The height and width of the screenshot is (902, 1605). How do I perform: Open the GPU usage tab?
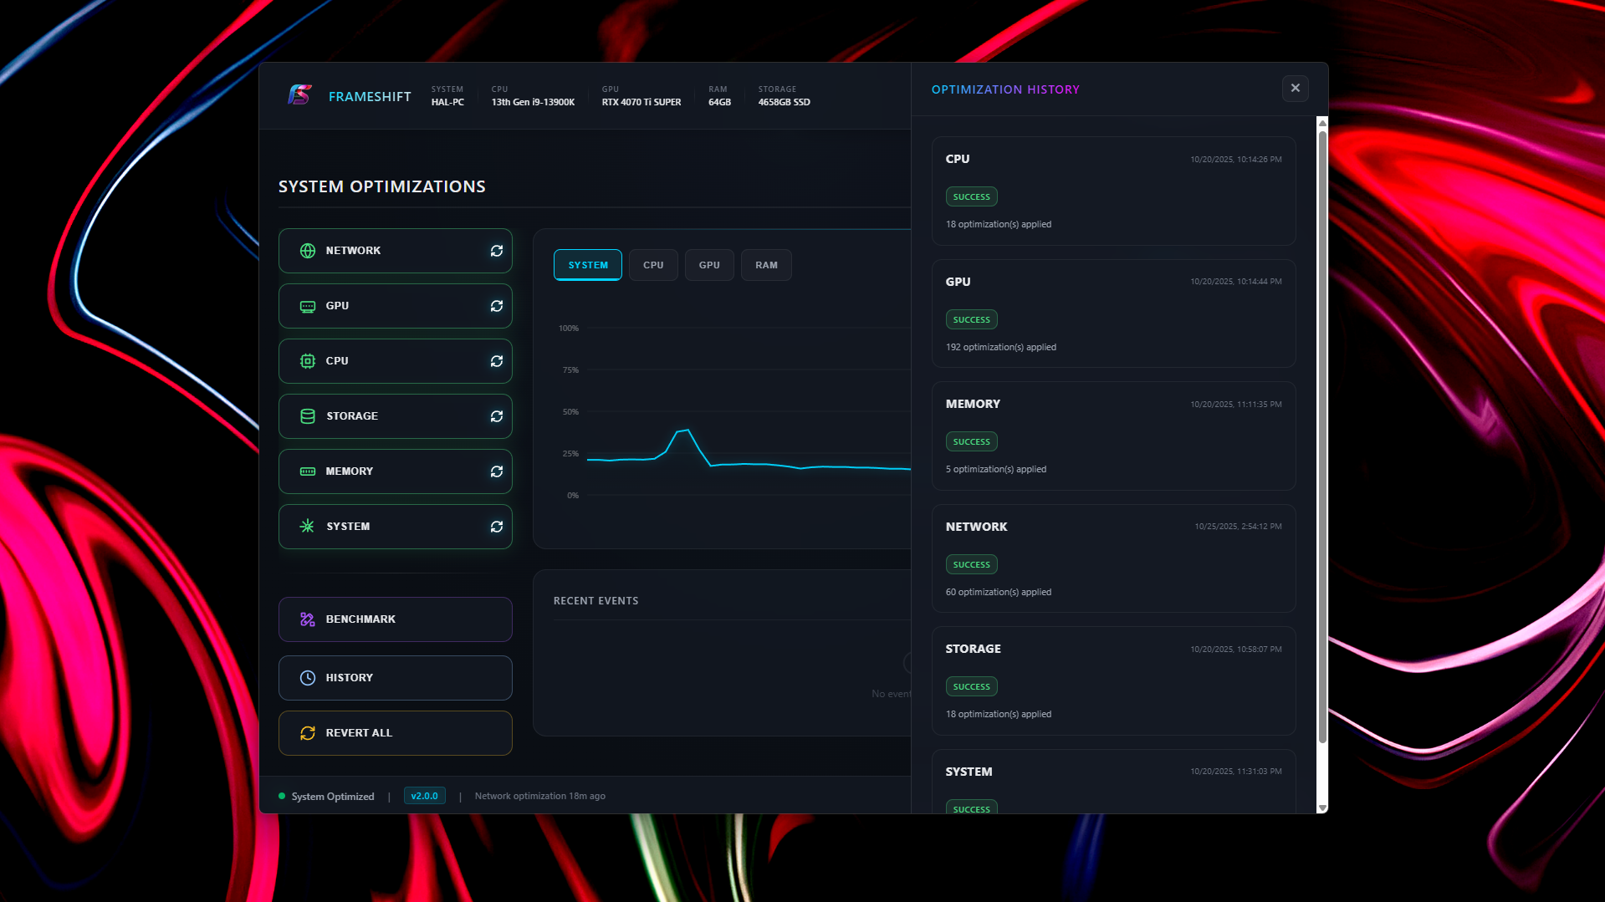708,264
